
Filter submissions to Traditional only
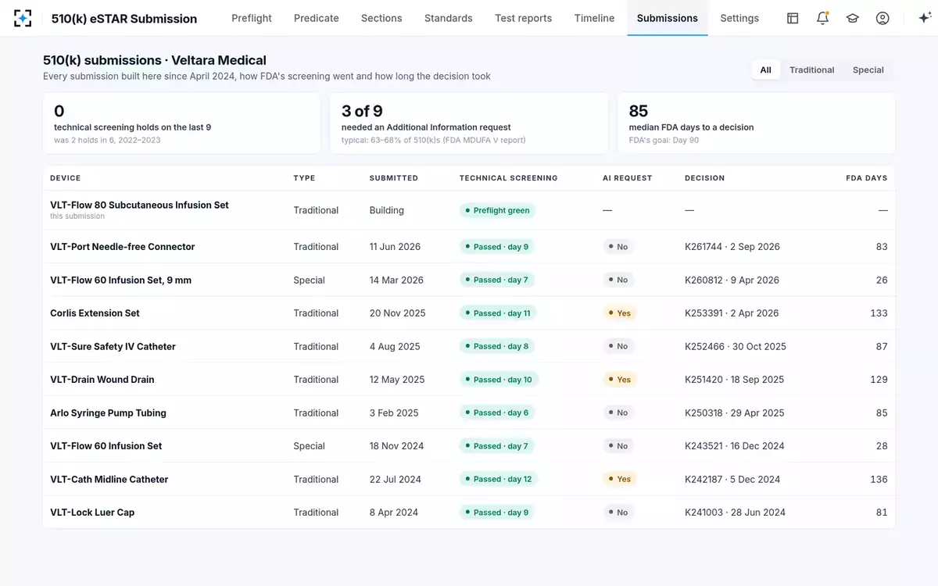pos(812,70)
